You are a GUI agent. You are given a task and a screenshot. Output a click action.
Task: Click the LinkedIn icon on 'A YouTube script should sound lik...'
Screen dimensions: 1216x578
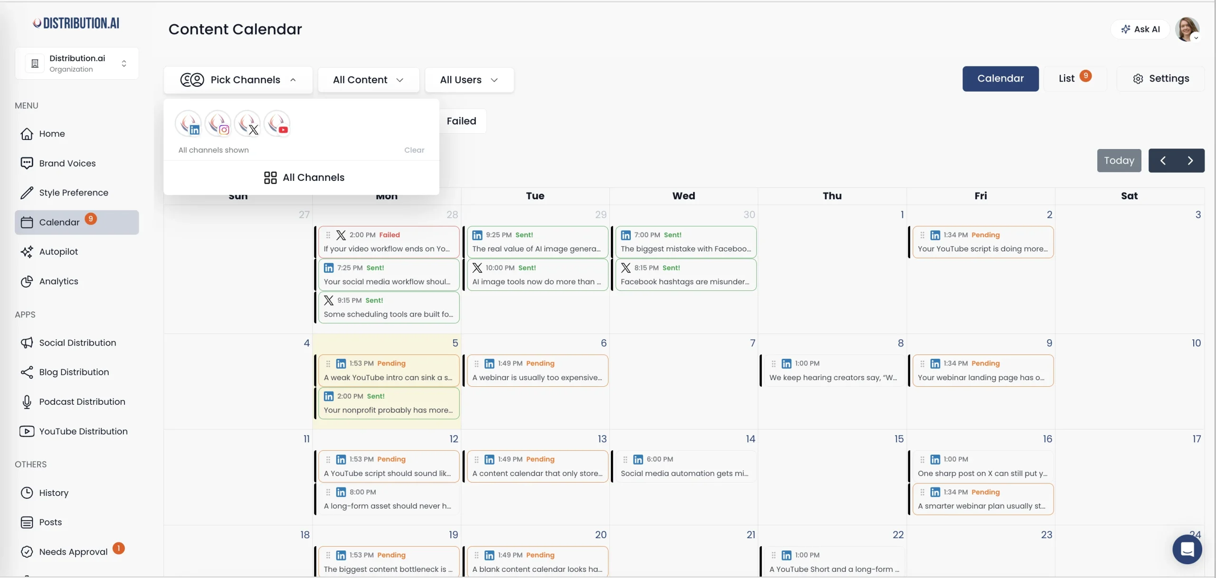(341, 459)
